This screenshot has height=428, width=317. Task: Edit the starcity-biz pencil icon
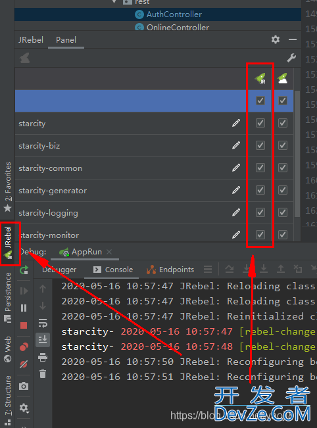point(236,145)
